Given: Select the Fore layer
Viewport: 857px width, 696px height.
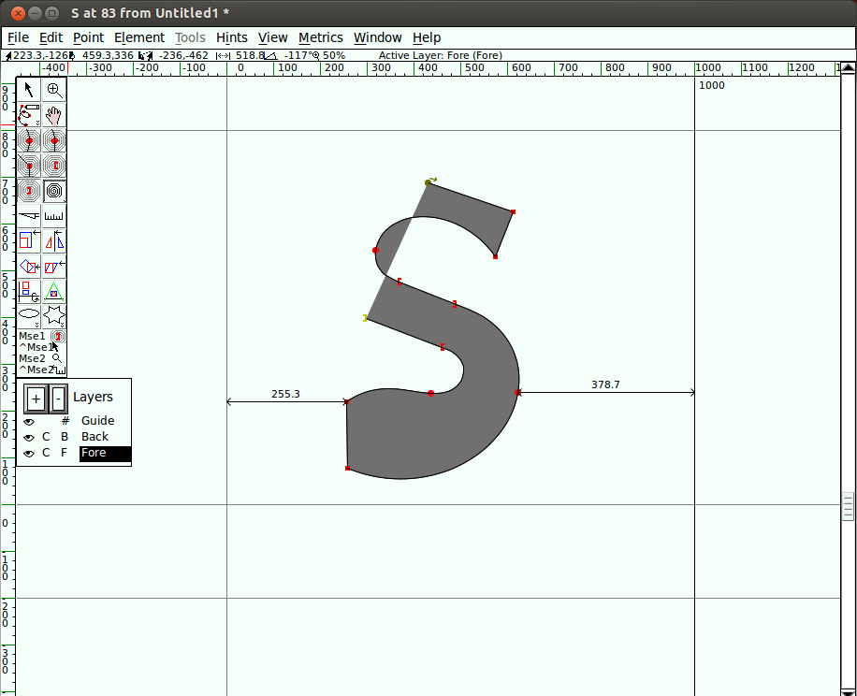Looking at the screenshot, I should tap(105, 453).
